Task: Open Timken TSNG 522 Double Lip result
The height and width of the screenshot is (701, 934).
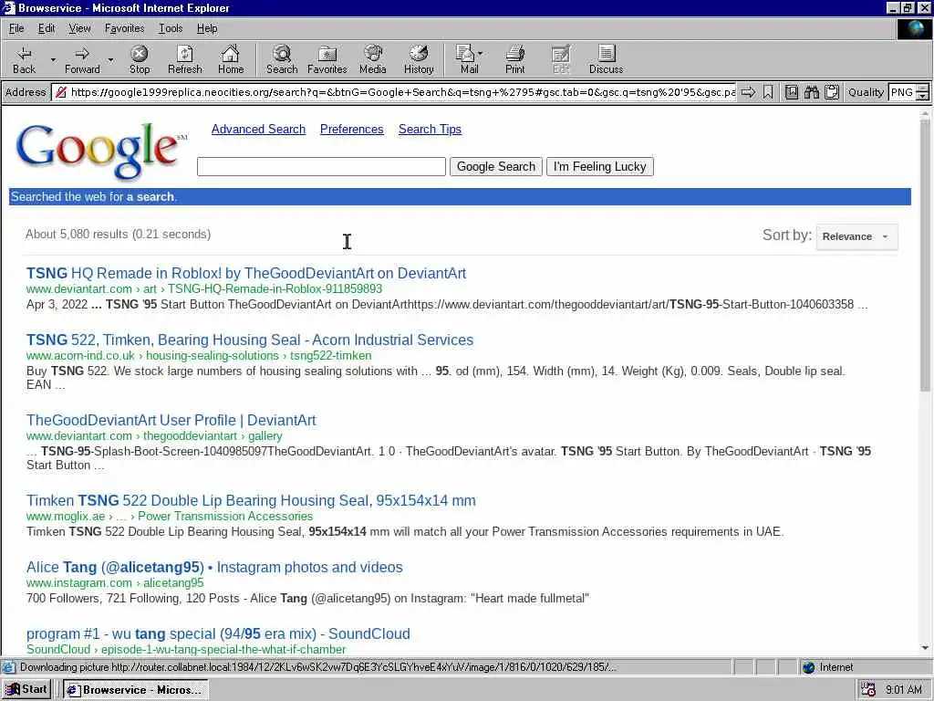Action: [x=251, y=501]
